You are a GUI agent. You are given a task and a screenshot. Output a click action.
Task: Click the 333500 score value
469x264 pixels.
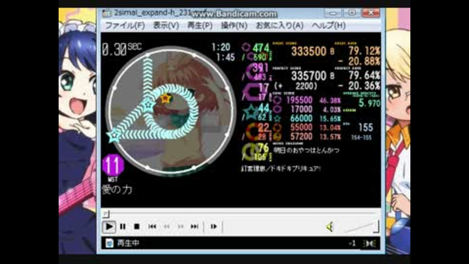[x=309, y=51]
